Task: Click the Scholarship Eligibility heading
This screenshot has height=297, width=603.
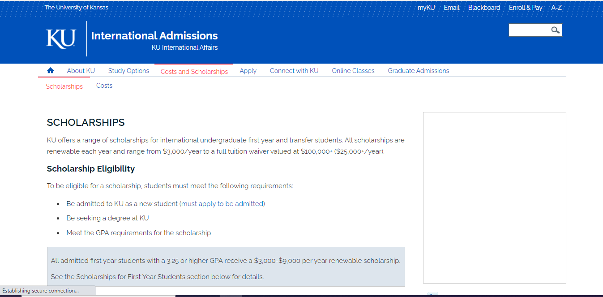Action: coord(91,169)
